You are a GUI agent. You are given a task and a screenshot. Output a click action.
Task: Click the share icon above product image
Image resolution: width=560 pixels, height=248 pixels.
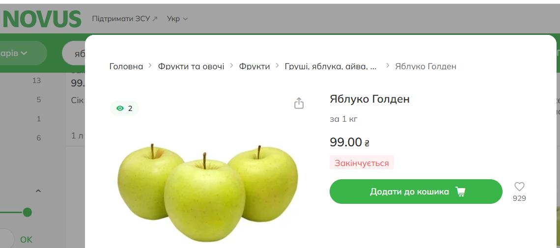coord(299,103)
